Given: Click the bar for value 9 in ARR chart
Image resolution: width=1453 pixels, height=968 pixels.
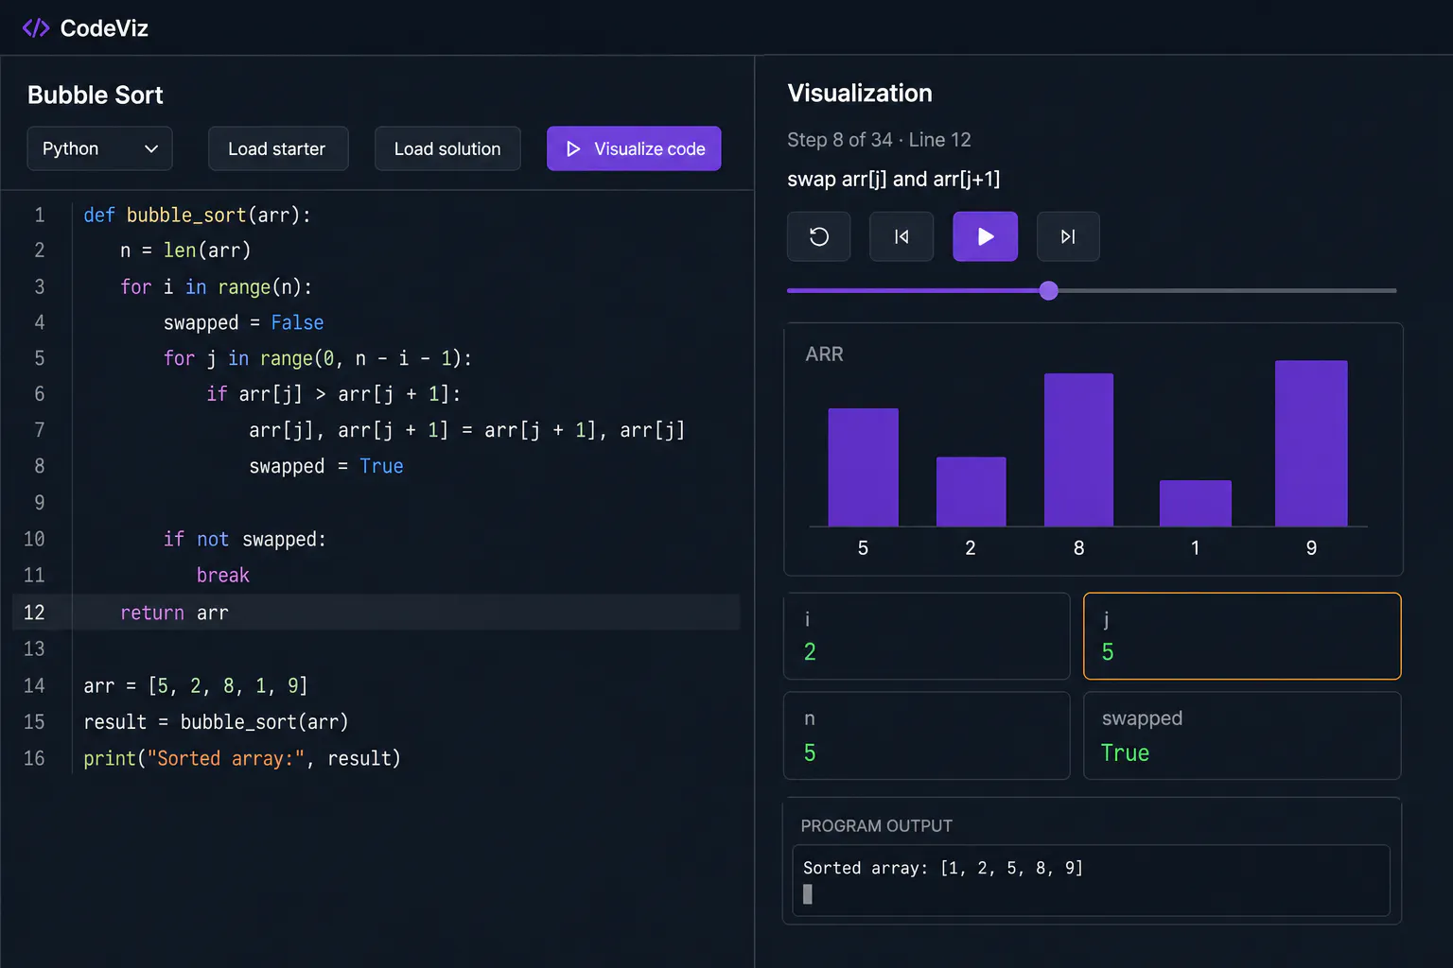Looking at the screenshot, I should pos(1311,443).
